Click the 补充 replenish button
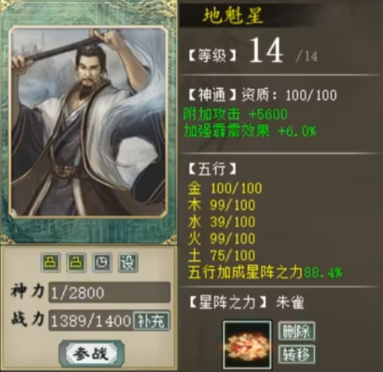 [151, 320]
